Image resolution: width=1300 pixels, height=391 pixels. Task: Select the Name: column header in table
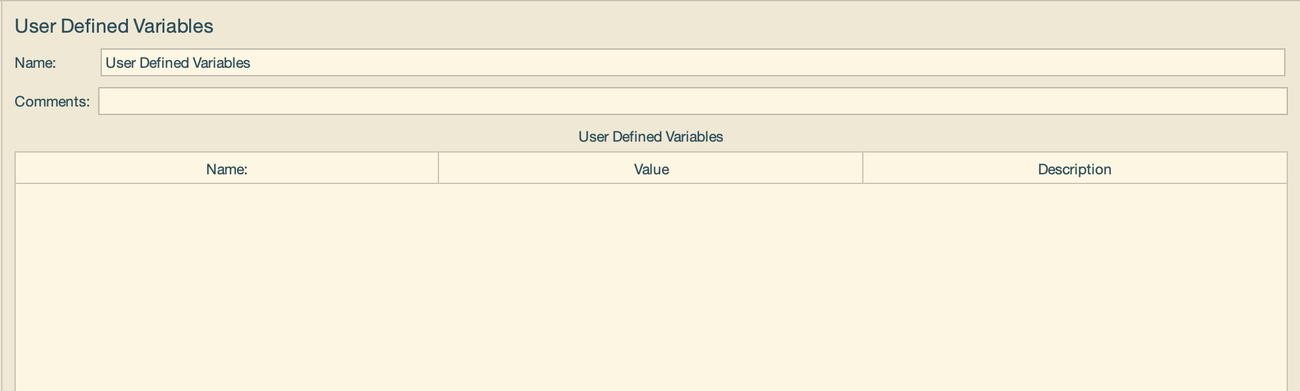click(x=226, y=169)
